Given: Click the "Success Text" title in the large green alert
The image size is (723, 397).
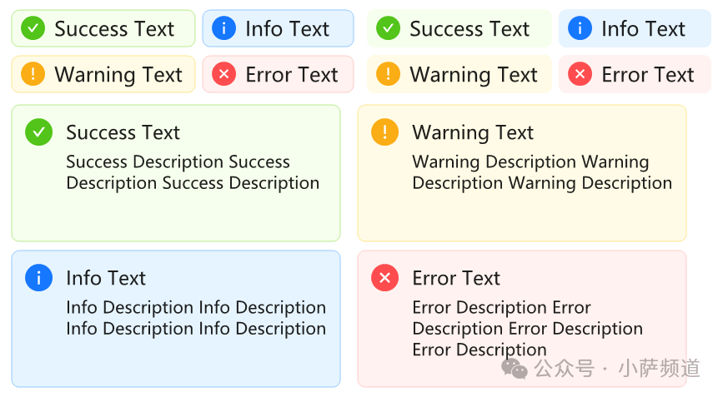Looking at the screenshot, I should (123, 132).
